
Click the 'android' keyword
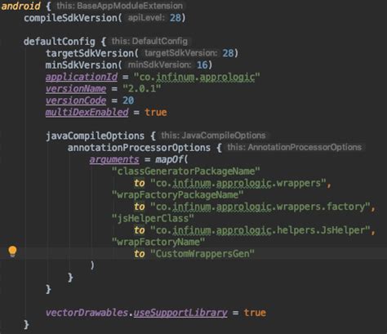point(21,6)
